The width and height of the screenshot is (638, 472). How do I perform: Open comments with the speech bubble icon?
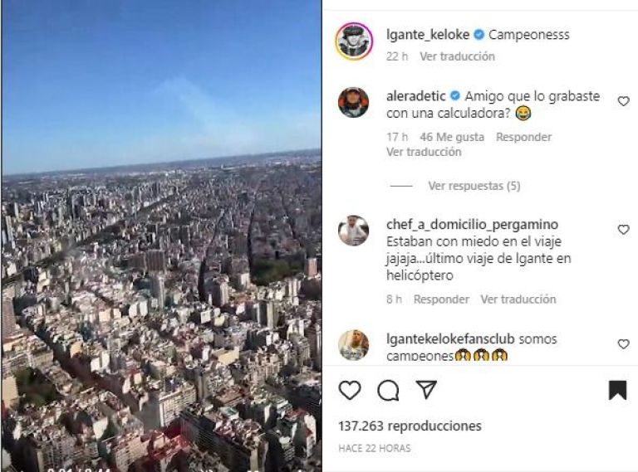pyautogui.click(x=388, y=391)
